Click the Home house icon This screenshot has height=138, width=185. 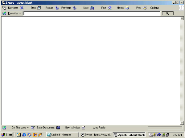click(x=110, y=8)
